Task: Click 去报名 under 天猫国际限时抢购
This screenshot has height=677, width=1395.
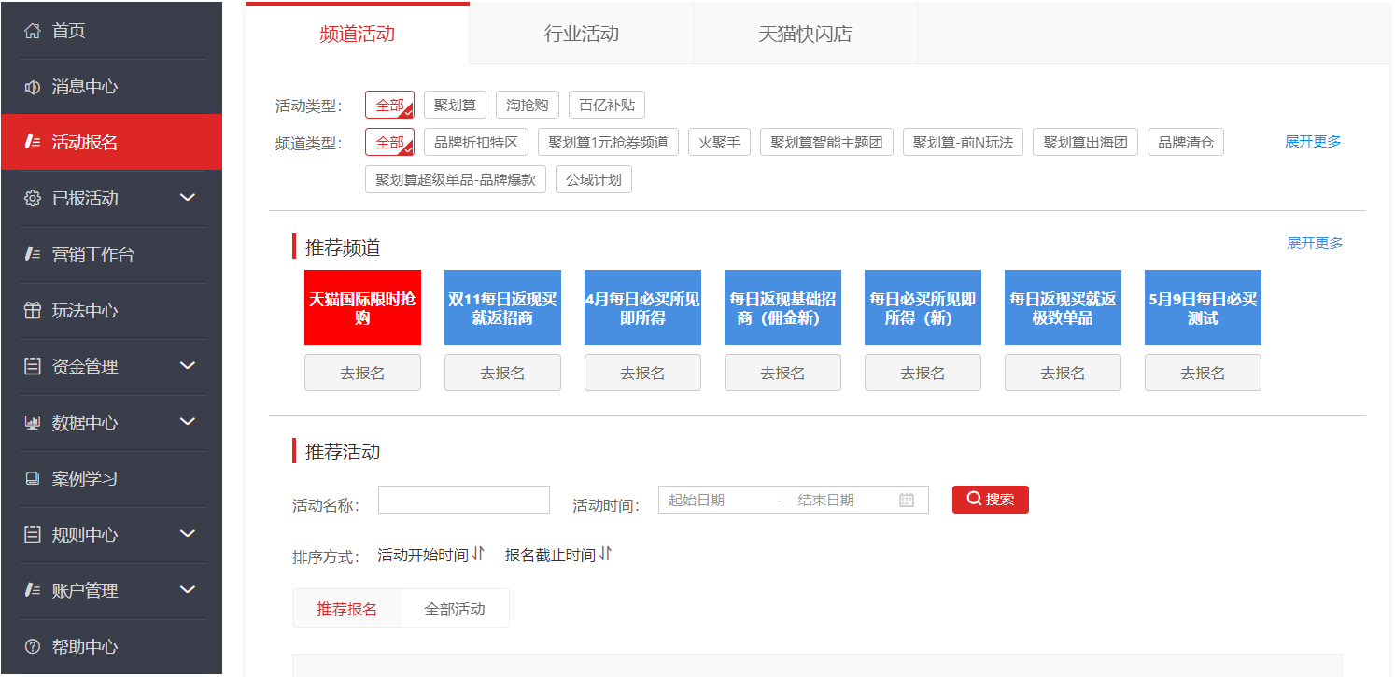Action: (x=362, y=373)
